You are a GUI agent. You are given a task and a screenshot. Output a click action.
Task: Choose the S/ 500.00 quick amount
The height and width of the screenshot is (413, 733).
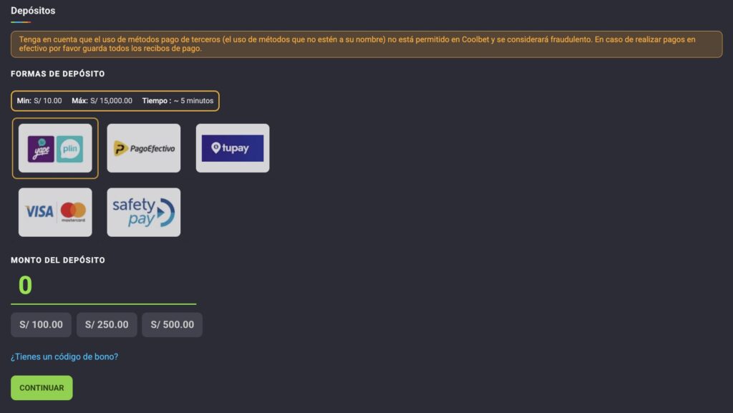(x=172, y=325)
